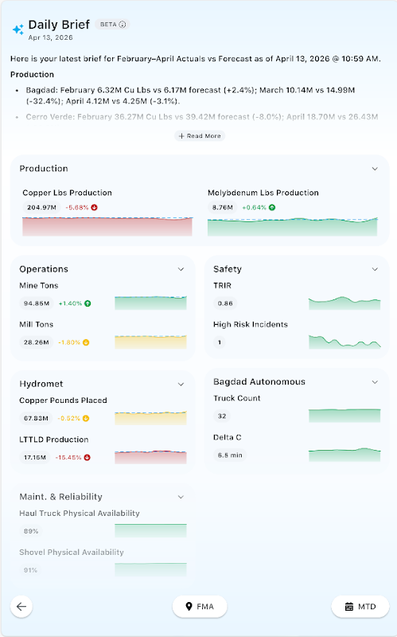Image resolution: width=397 pixels, height=637 pixels.
Task: Collapse the Production section chevron
Action: pos(375,169)
